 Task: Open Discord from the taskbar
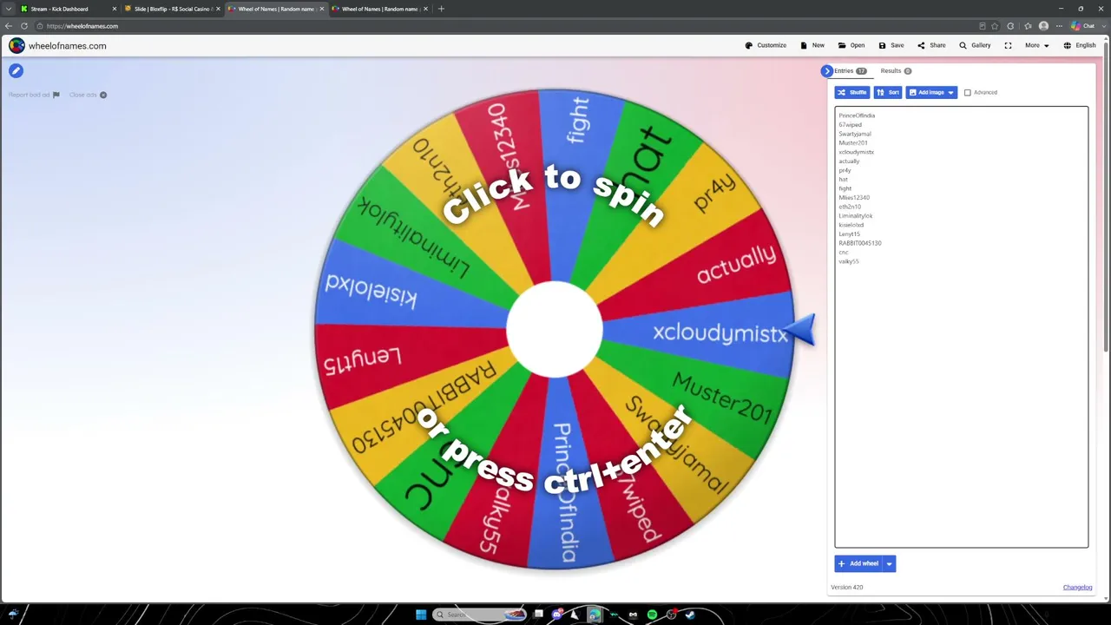(x=557, y=615)
